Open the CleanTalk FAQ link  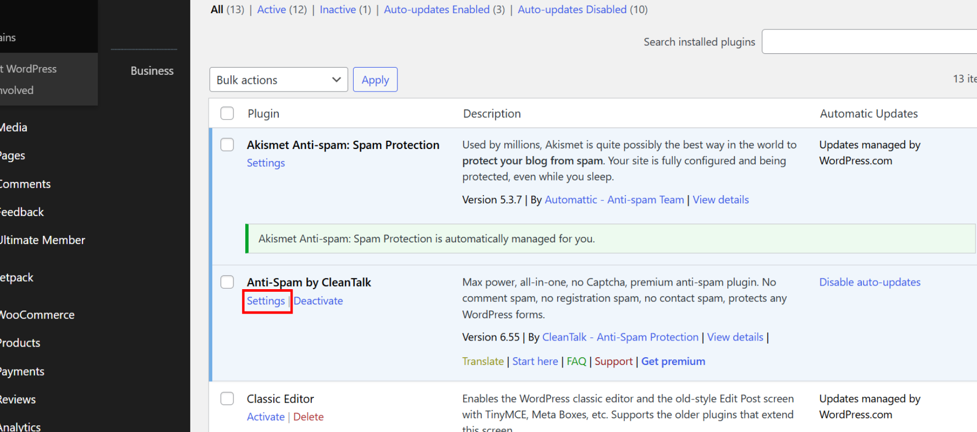point(577,361)
